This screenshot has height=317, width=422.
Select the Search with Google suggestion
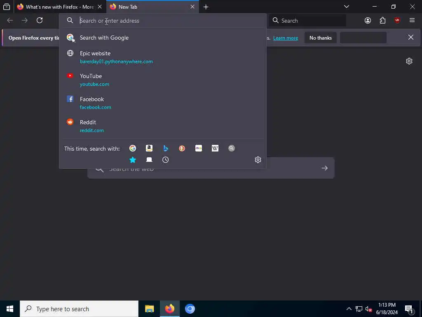(162, 38)
